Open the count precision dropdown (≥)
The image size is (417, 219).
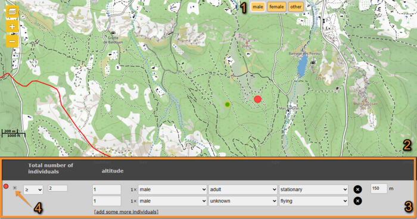33,189
